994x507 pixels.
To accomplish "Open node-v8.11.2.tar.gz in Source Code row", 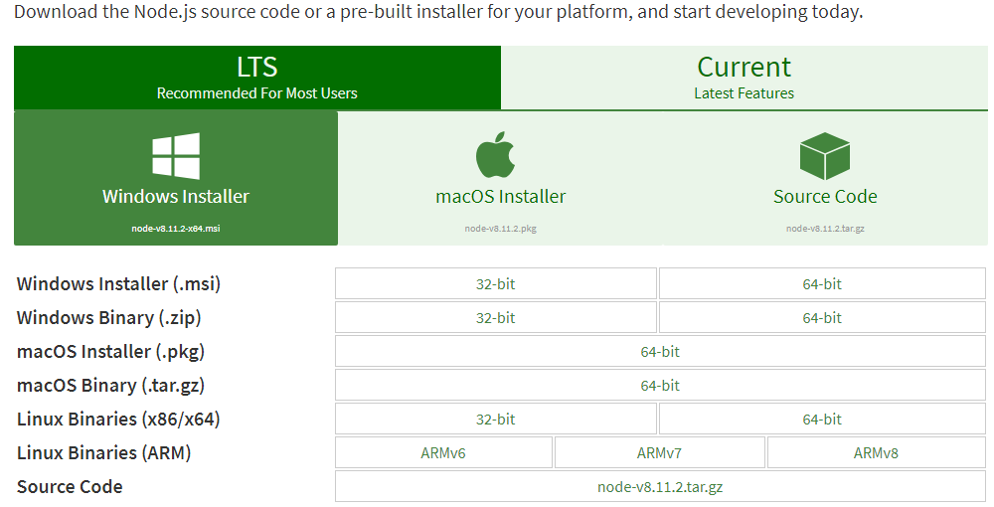I will pos(661,487).
